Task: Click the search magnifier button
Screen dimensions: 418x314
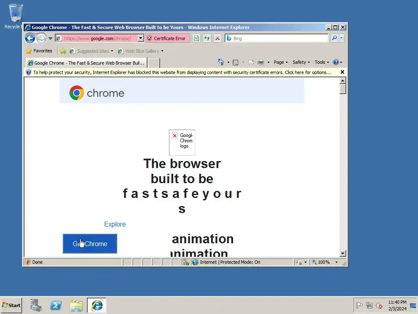Action: (334, 38)
